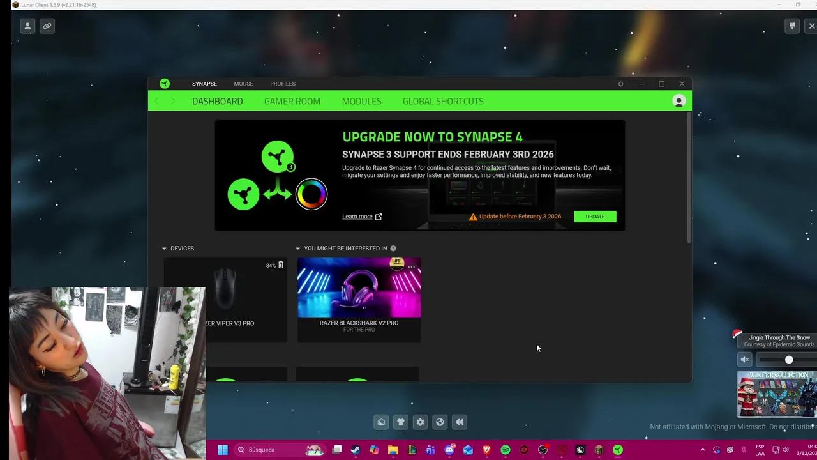Image resolution: width=817 pixels, height=460 pixels.
Task: Open the Minecraft block icon in taskbar
Action: pyautogui.click(x=599, y=450)
